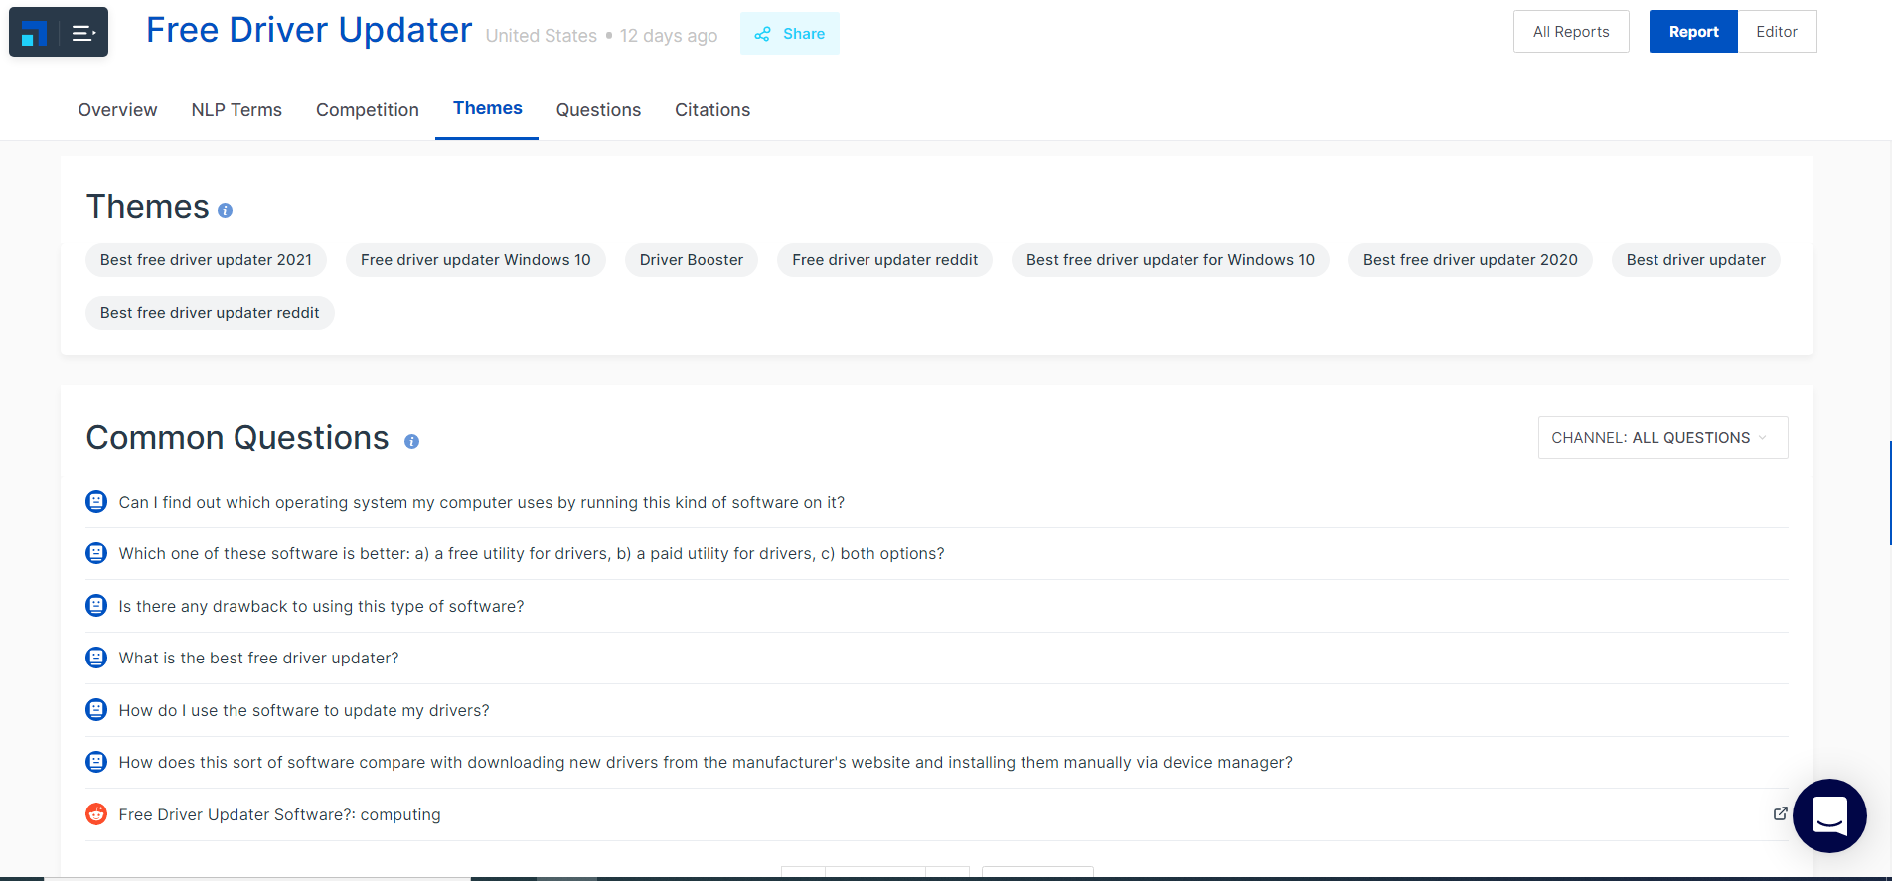Open the Citations tab
The image size is (1892, 881).
click(x=712, y=110)
